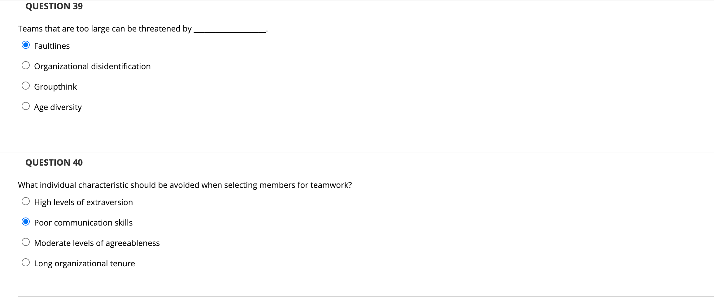
Task: Click the Faultlines answer label text
Action: [52, 45]
